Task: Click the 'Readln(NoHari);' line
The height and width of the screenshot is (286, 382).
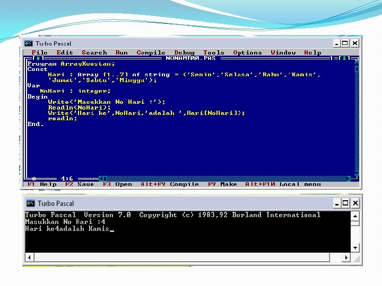Action: 79,108
